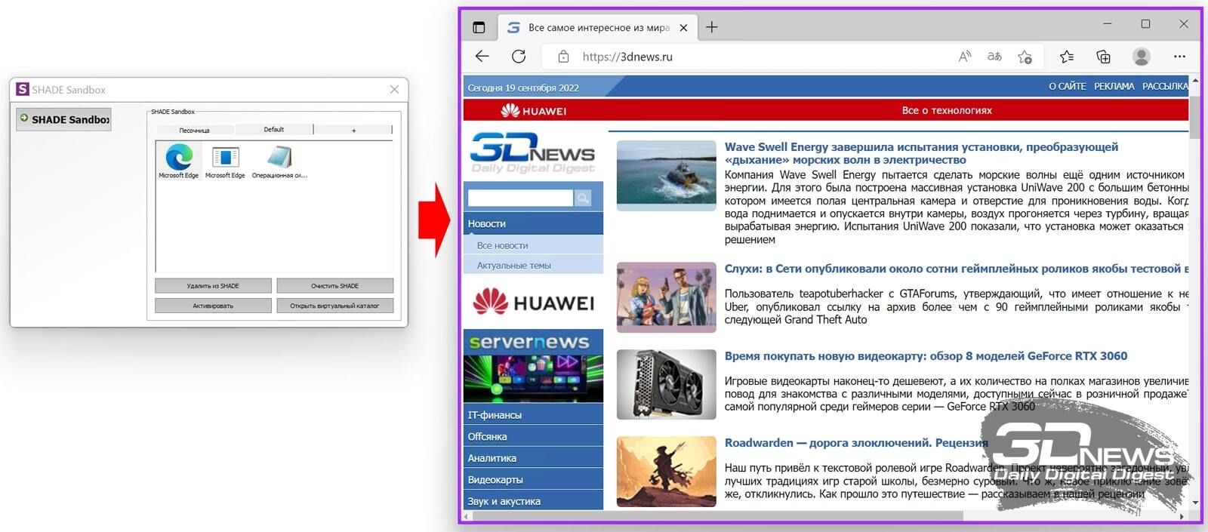The width and height of the screenshot is (1208, 532).
Task: Click the purple SHADE logo in title bar
Action: coord(23,89)
